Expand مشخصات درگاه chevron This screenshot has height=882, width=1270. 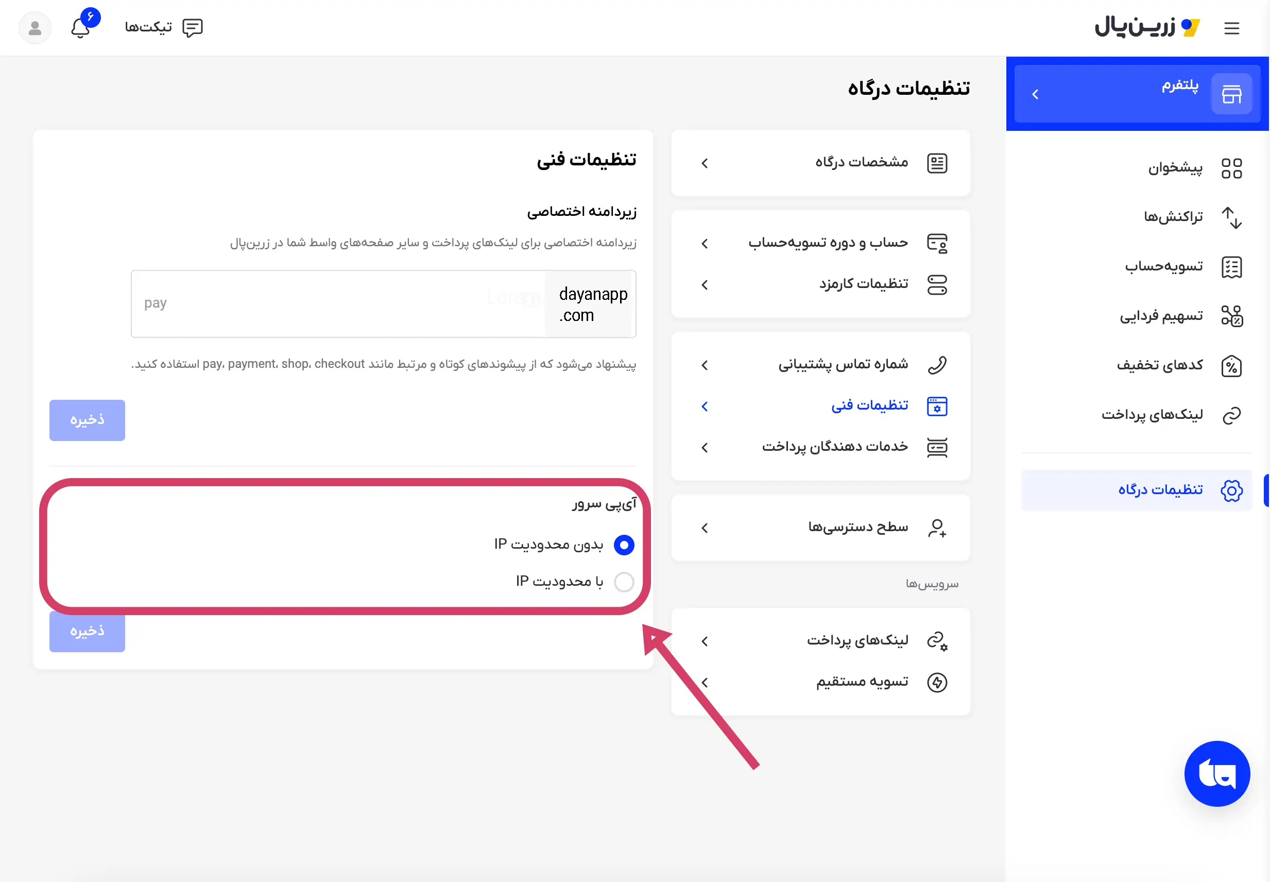point(705,164)
